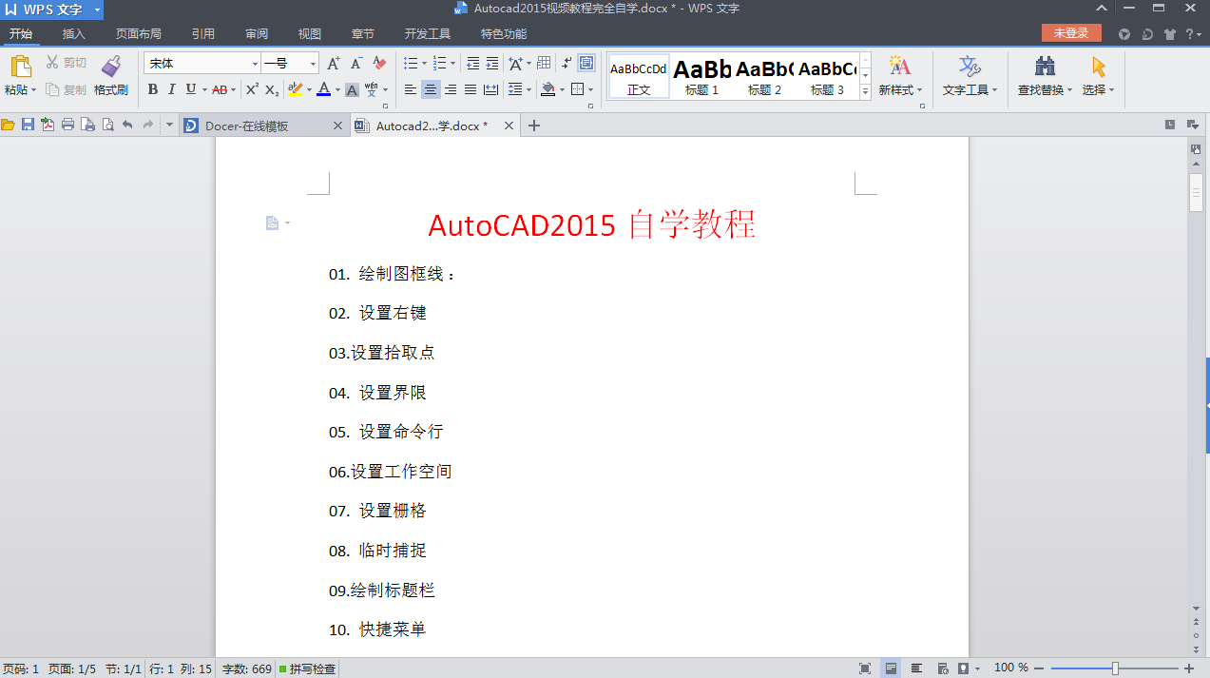Open the numbered list style dropdown arrow

(x=452, y=64)
